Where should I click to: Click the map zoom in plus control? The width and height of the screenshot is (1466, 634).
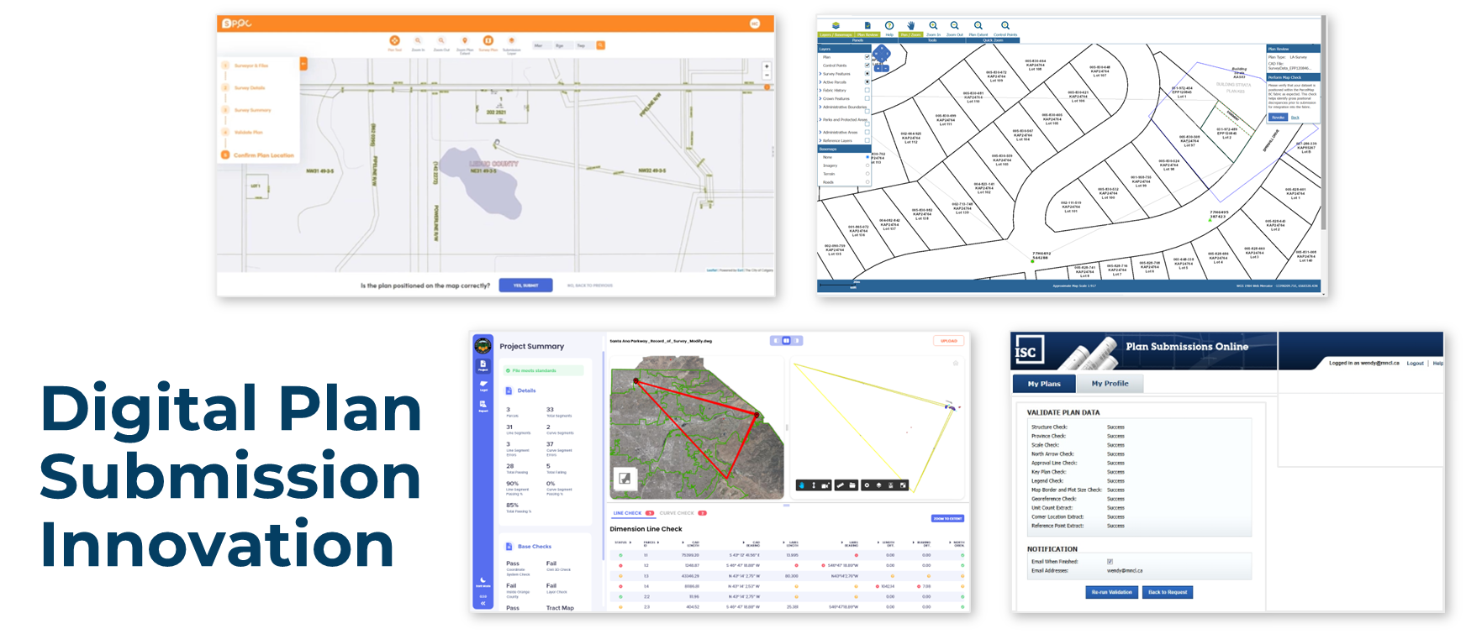pyautogui.click(x=767, y=66)
